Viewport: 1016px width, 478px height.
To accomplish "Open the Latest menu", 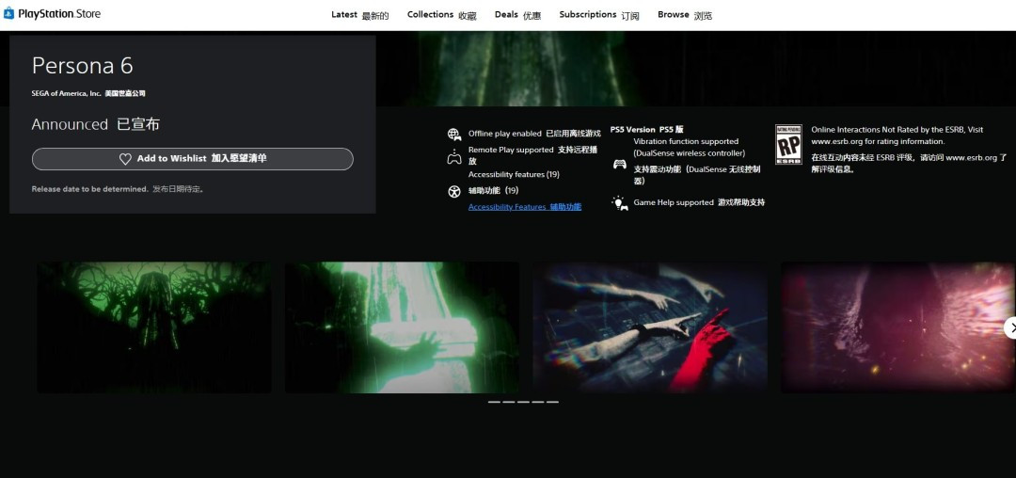I will tap(359, 15).
